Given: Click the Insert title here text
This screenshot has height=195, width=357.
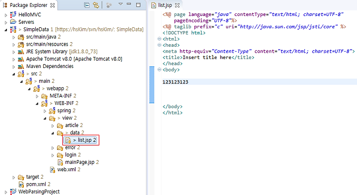Looking at the screenshot, I should pos(207,58).
